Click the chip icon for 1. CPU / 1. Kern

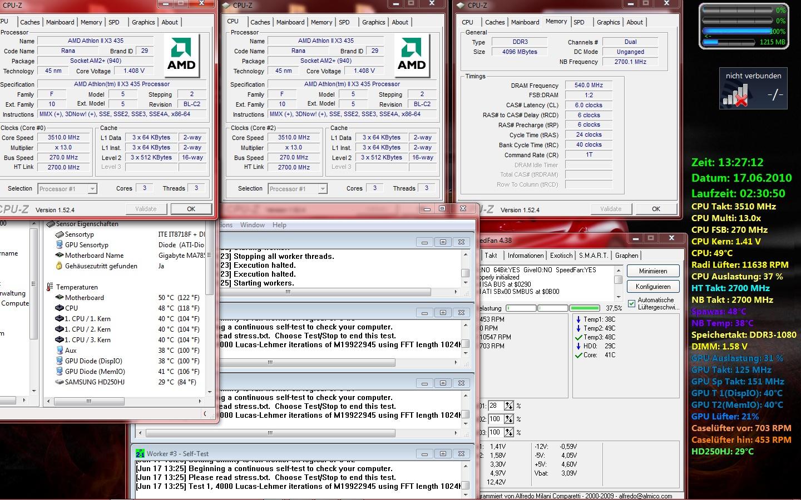60,319
